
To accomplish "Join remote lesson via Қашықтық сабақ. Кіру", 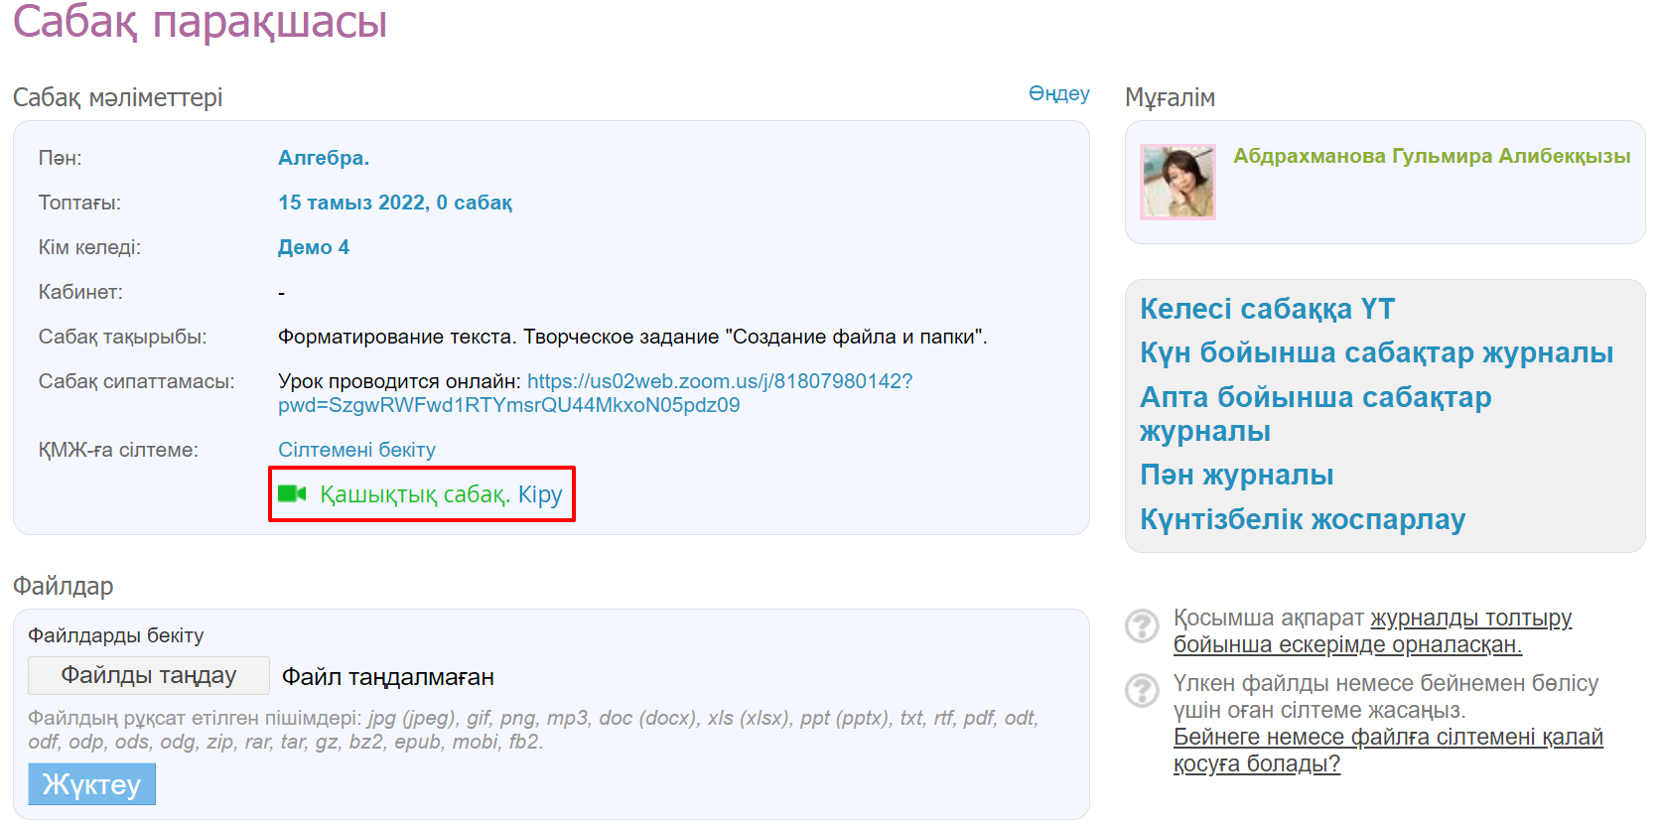I will [x=440, y=494].
